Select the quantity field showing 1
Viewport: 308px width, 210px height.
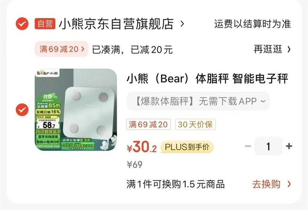pyautogui.click(x=269, y=146)
